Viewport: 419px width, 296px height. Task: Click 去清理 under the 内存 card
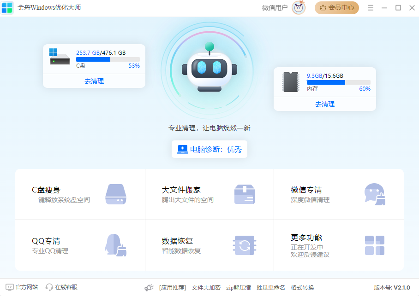pyautogui.click(x=324, y=104)
